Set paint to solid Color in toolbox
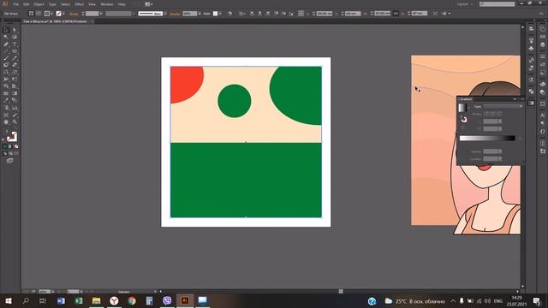This screenshot has width=548, height=308. pos(5,146)
